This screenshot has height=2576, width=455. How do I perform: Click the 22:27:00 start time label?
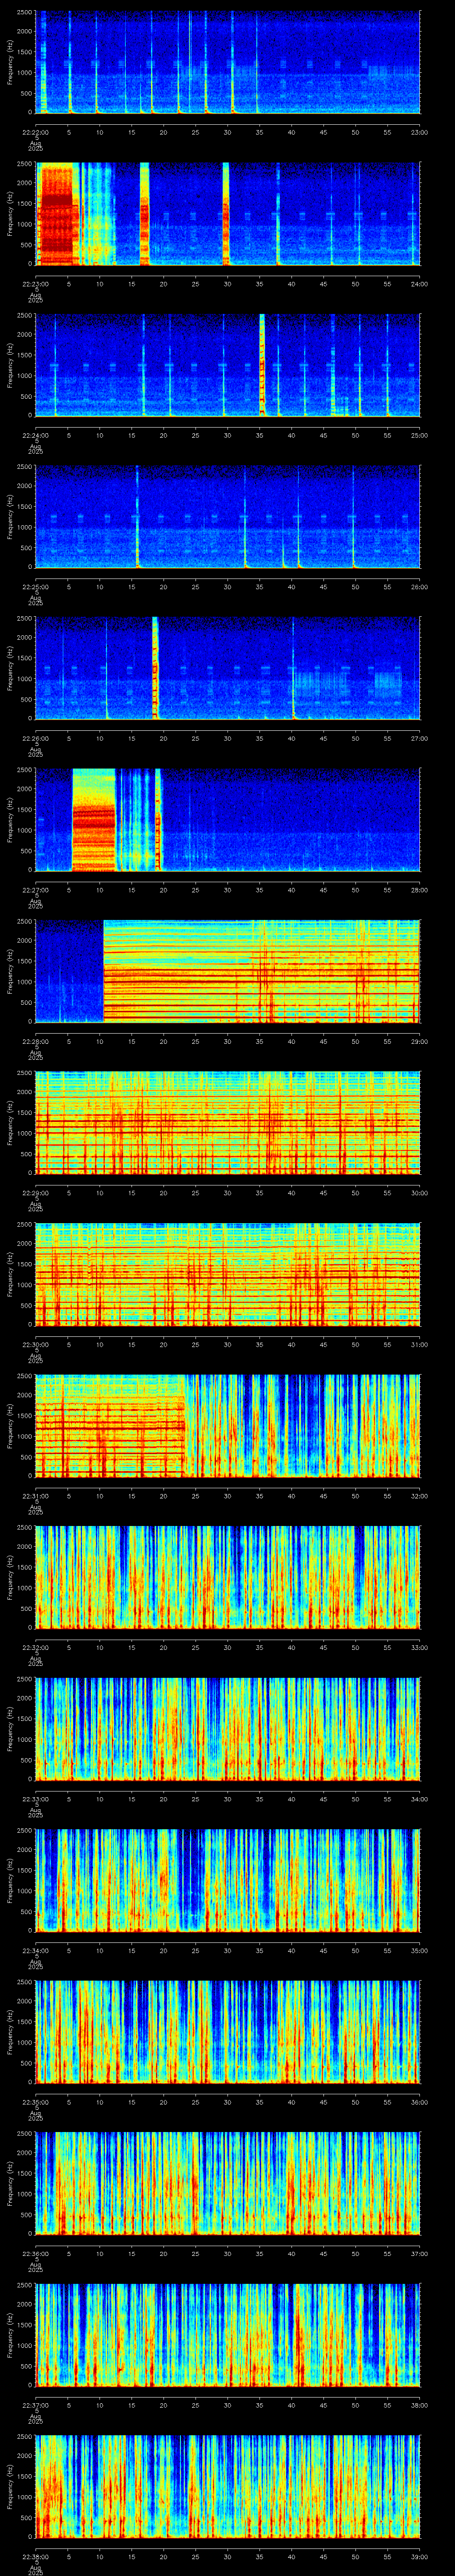(x=35, y=890)
